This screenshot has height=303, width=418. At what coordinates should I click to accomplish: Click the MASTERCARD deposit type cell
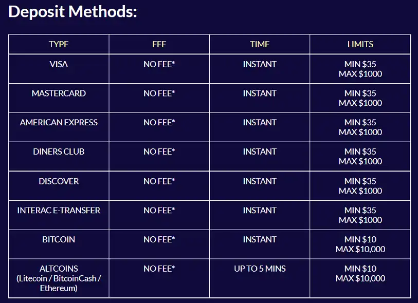point(59,93)
